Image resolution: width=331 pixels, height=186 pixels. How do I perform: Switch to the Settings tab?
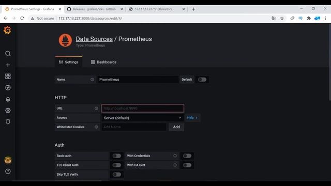click(69, 62)
